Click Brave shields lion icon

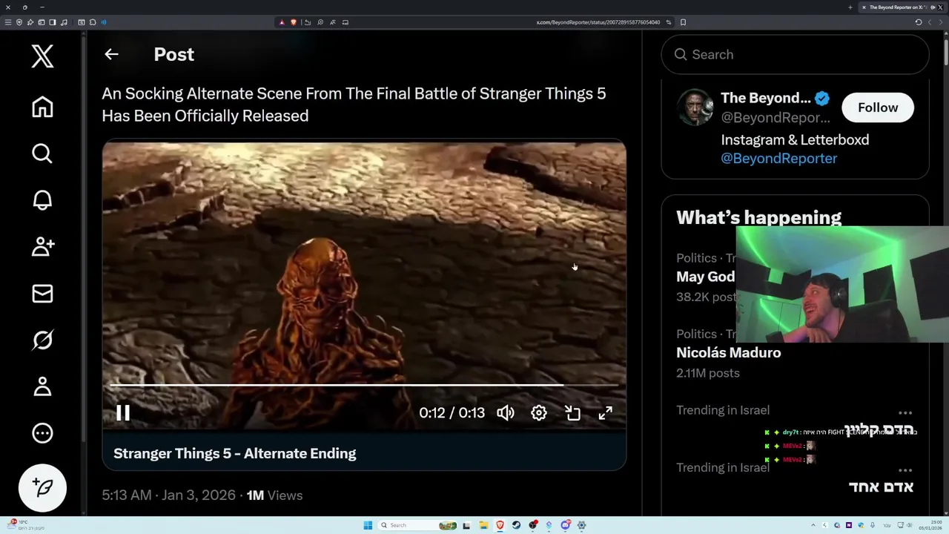point(294,22)
